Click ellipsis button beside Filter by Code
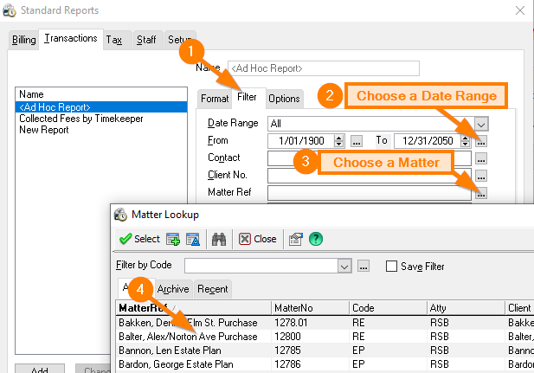The image size is (534, 373). click(364, 266)
